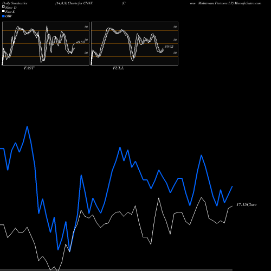Click the 20 level label in FAST chart
Image resolution: width=271 pixels, height=271 pixels.
coord(86,53)
